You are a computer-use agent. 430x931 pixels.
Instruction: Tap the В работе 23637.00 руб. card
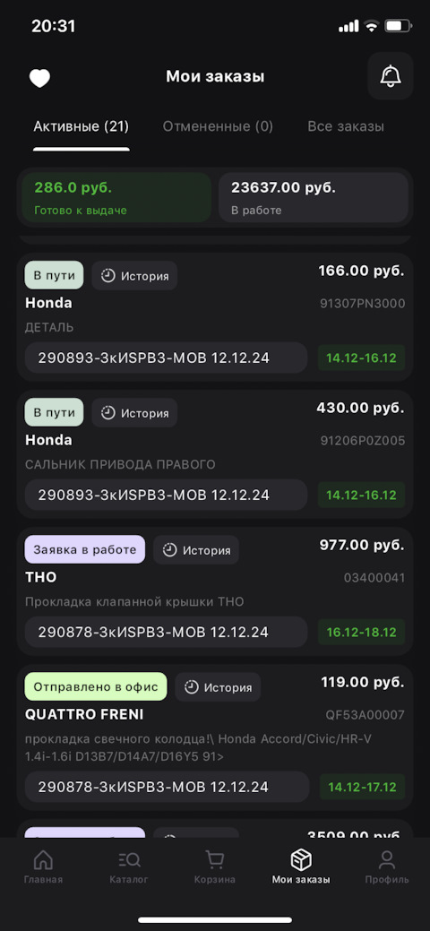tap(314, 198)
